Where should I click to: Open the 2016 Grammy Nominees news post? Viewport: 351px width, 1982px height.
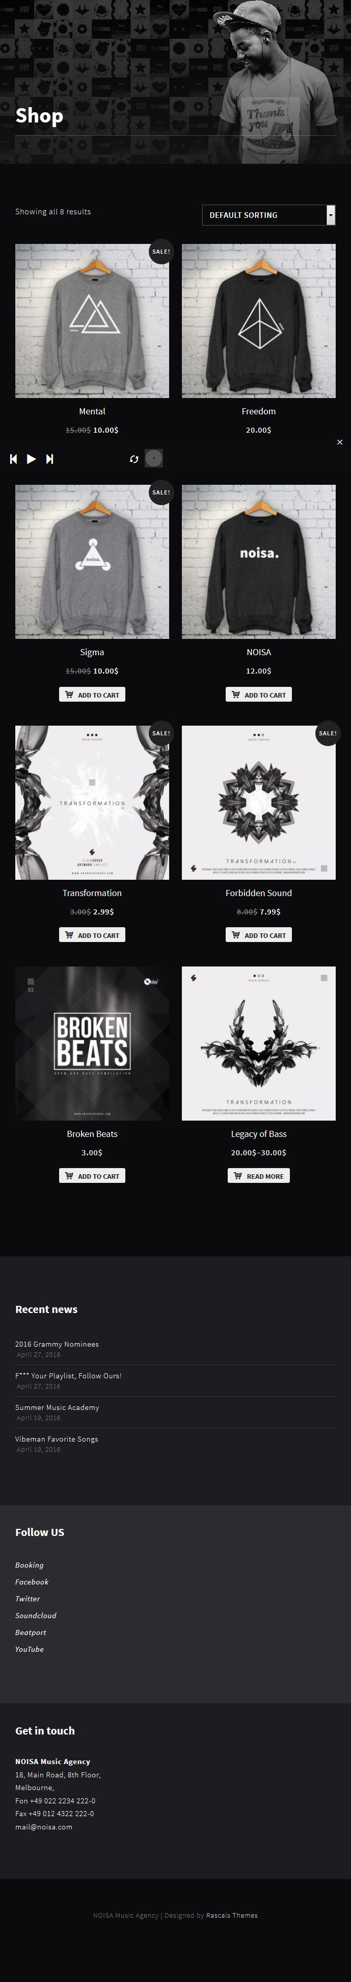(x=57, y=1344)
